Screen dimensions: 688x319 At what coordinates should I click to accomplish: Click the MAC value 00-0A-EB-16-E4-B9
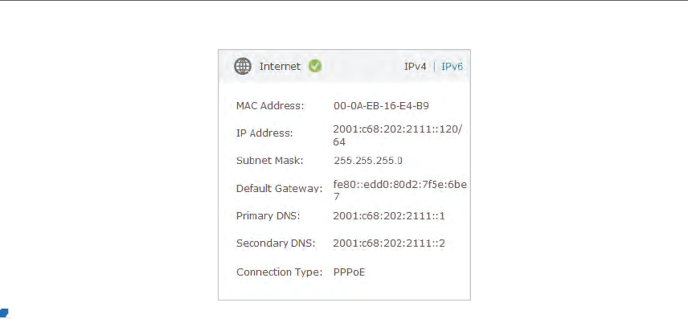(381, 106)
